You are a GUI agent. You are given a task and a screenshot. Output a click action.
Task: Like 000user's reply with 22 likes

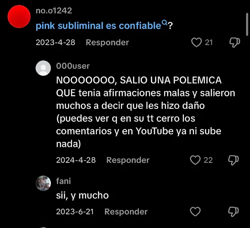pyautogui.click(x=195, y=160)
